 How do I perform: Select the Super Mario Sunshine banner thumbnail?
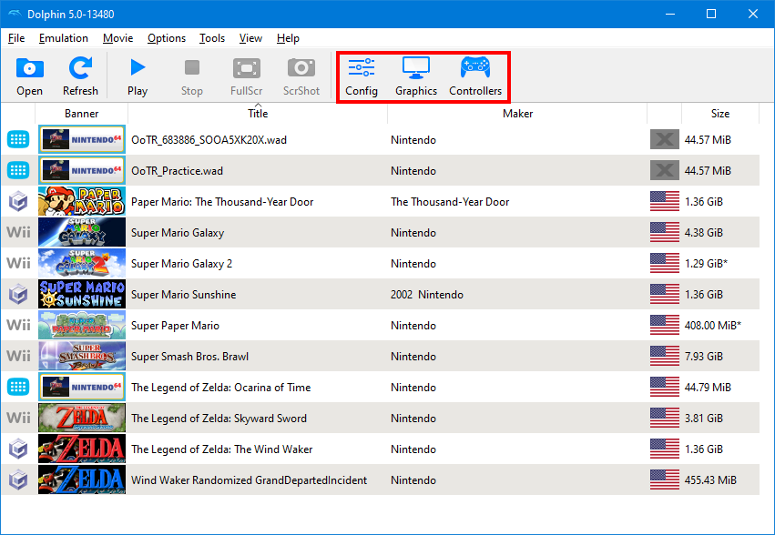[82, 295]
